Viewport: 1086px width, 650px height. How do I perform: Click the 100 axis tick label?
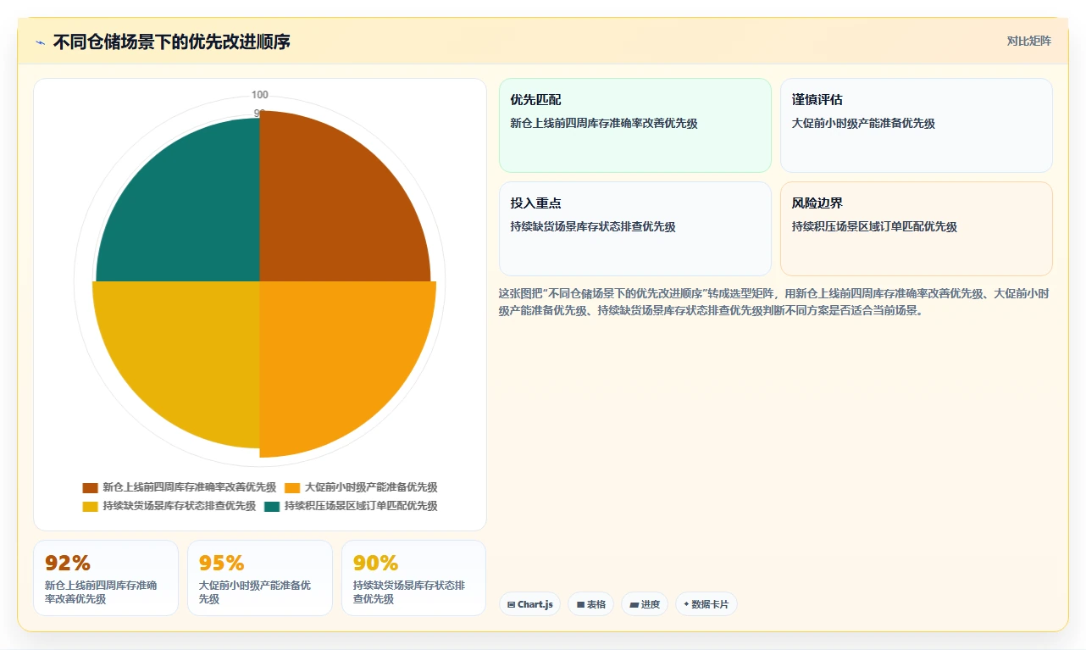pos(260,95)
